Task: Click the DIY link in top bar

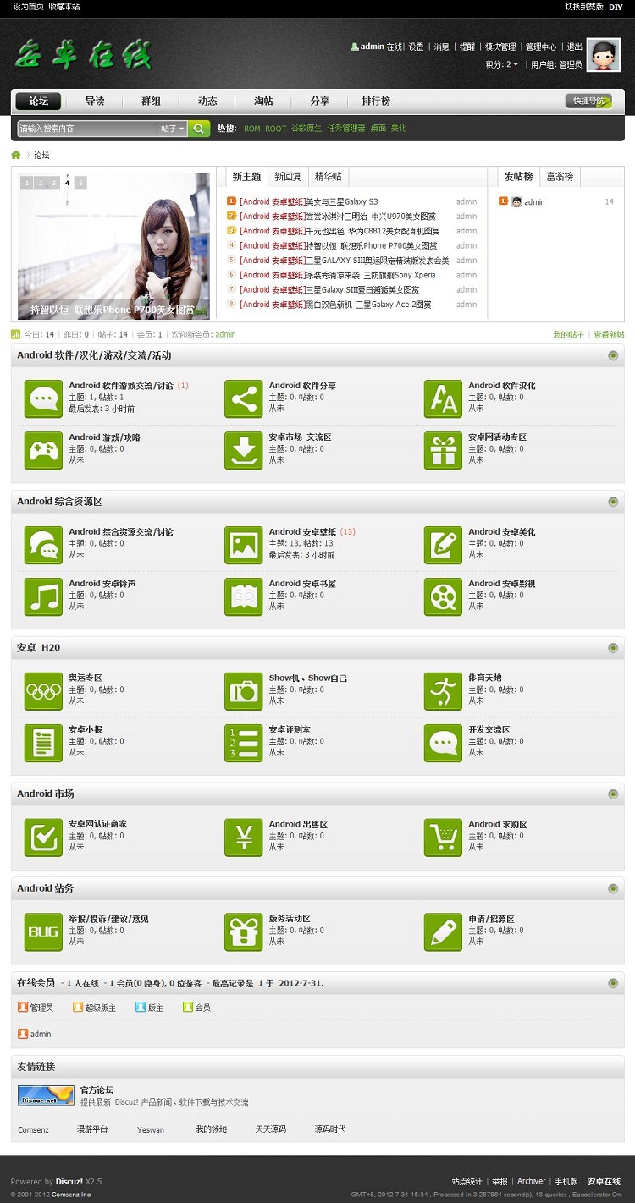Action: (616, 7)
